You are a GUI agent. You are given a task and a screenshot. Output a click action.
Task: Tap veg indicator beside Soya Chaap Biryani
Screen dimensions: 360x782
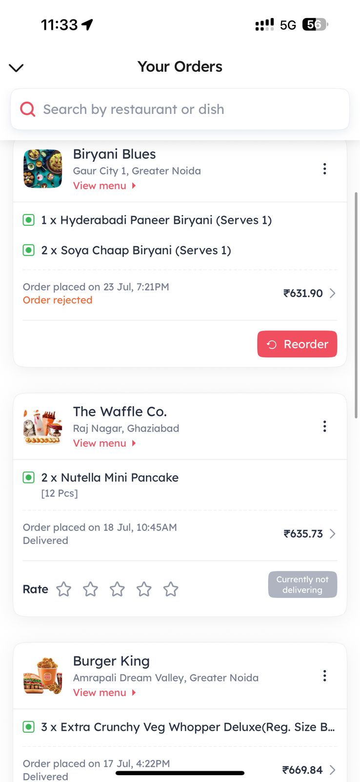29,251
